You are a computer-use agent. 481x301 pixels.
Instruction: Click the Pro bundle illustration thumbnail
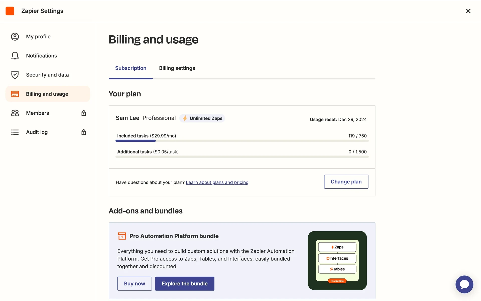click(337, 260)
